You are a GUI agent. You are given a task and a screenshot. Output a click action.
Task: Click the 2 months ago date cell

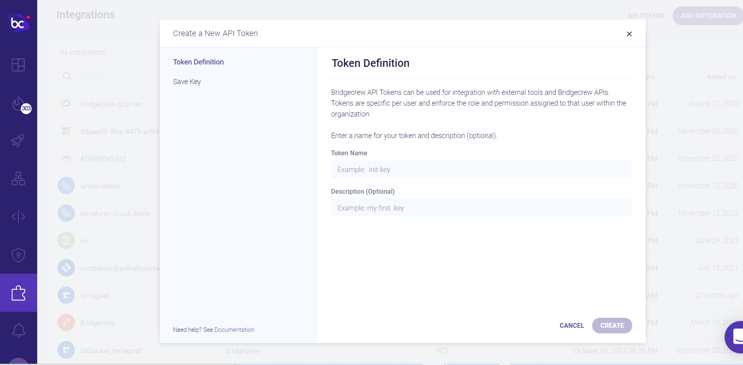717,295
